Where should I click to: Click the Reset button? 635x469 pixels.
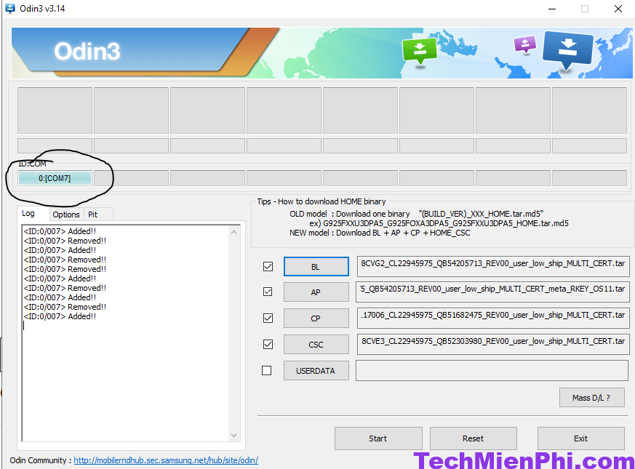[473, 438]
